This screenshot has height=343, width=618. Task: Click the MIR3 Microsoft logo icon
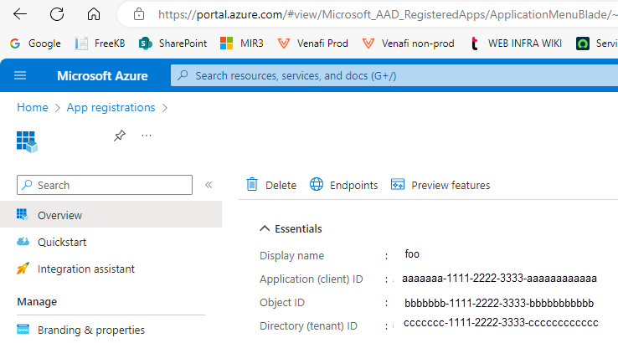(226, 44)
